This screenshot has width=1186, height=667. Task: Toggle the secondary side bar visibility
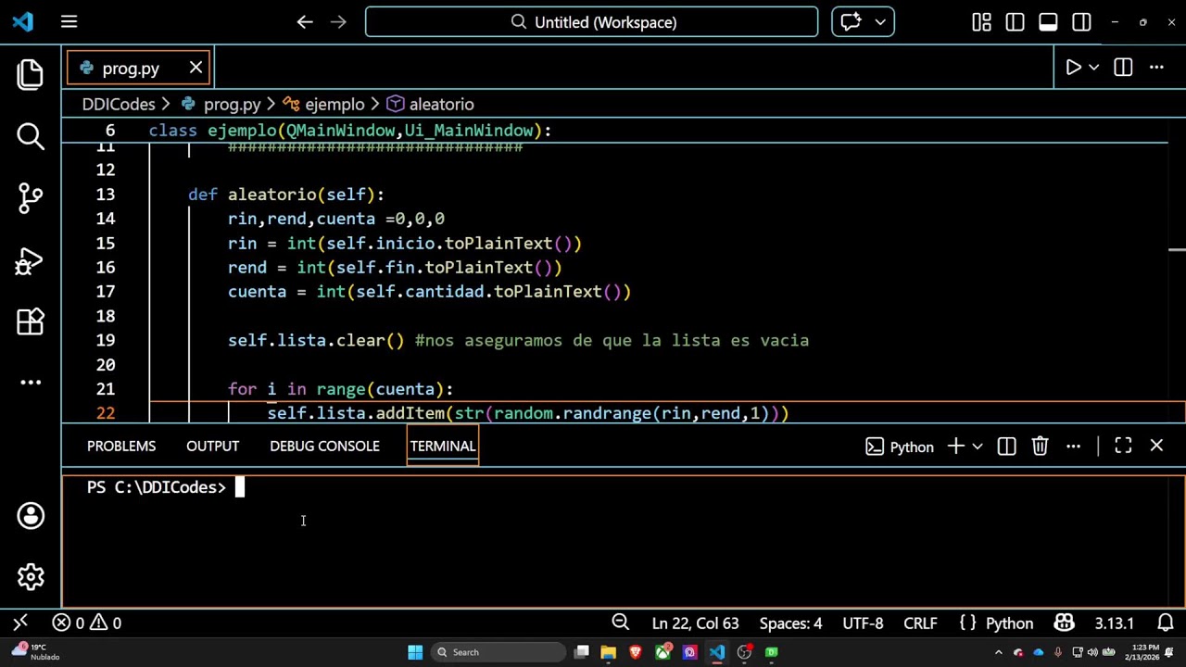(x=1081, y=21)
